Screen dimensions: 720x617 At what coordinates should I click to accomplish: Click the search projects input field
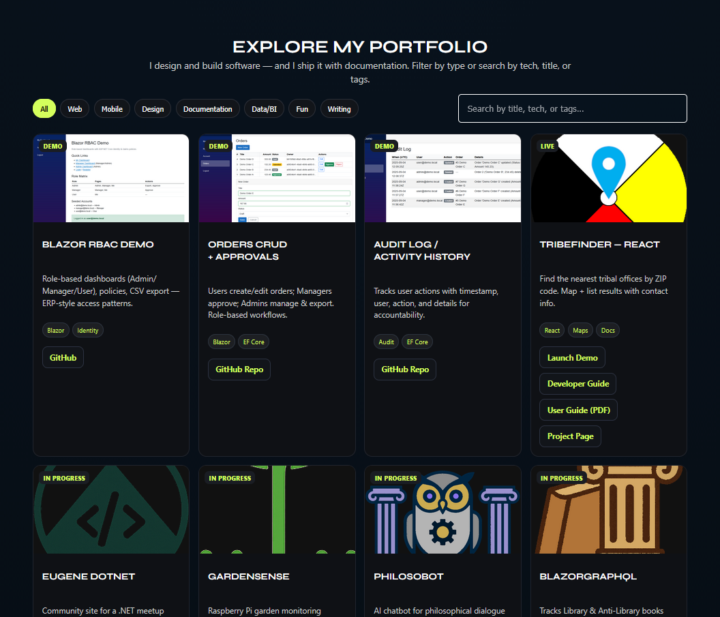[572, 108]
